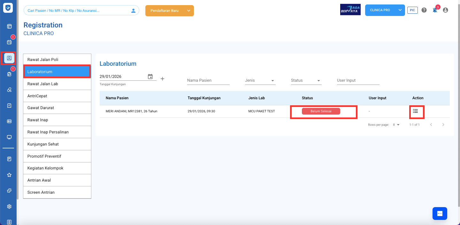Click the Belum Selesai status button
Screen dimensions: 460x225
(x=321, y=111)
